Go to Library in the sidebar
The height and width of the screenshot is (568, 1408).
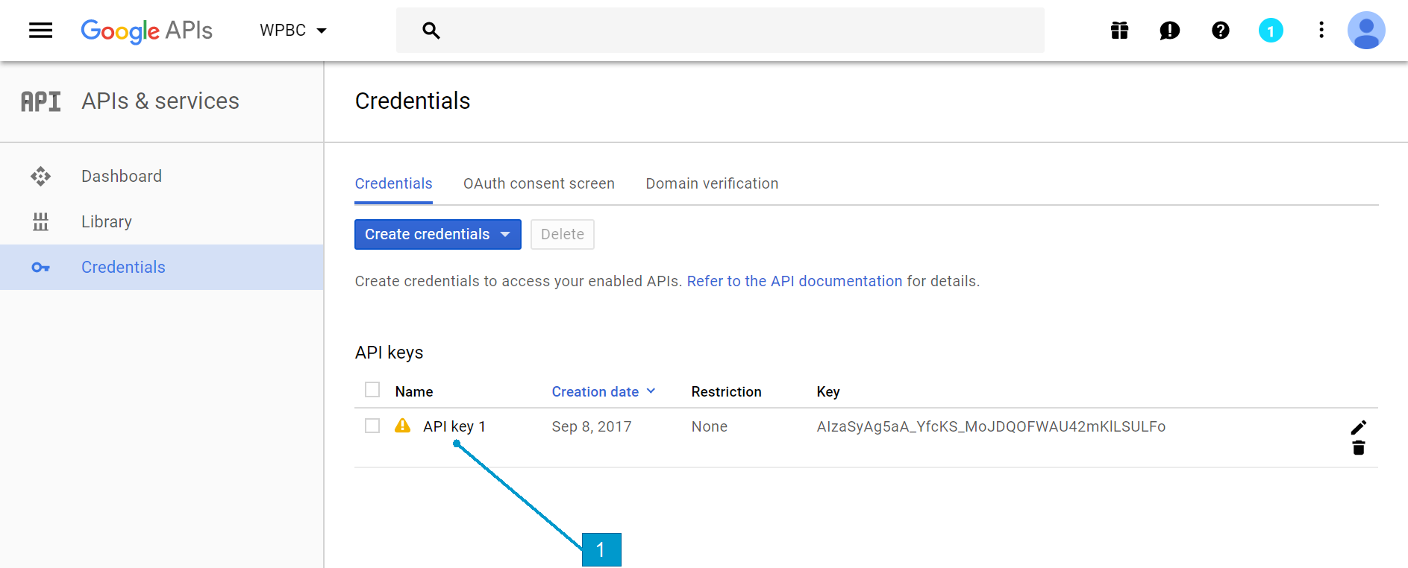click(107, 221)
